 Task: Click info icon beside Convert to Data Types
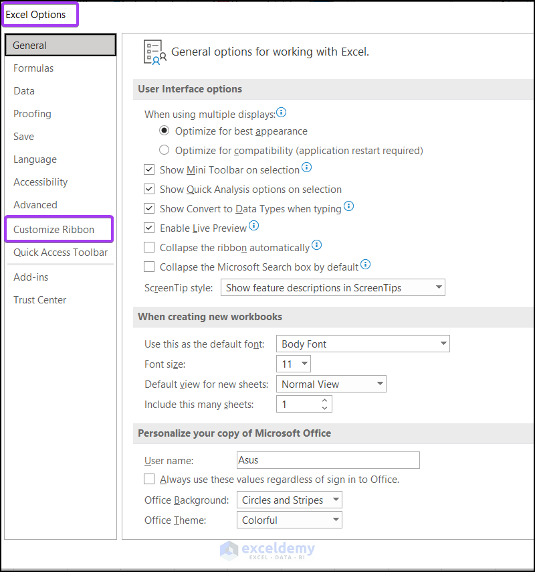348,206
